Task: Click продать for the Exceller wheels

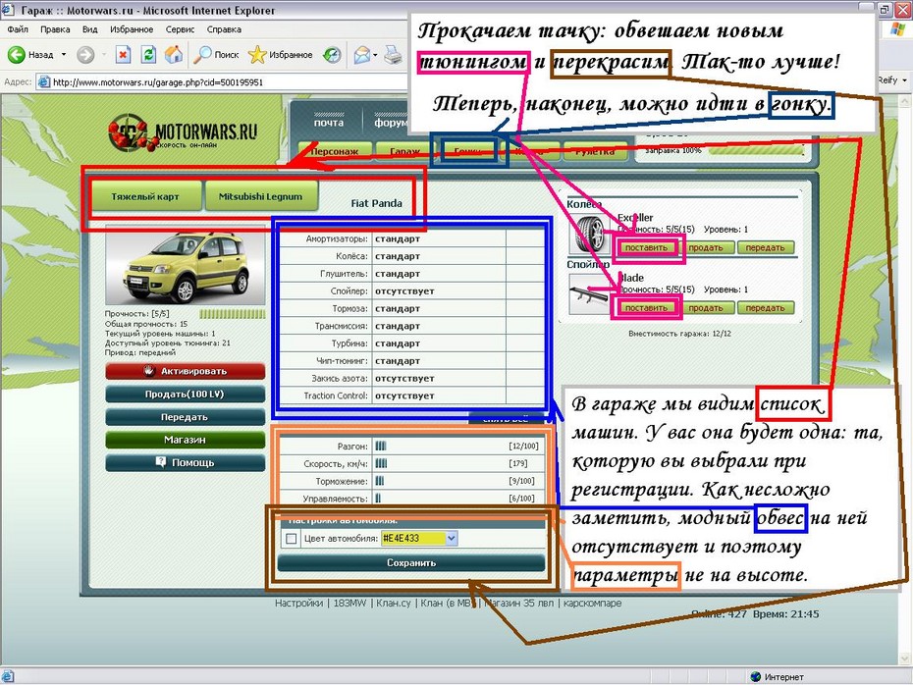Action: pyautogui.click(x=706, y=247)
